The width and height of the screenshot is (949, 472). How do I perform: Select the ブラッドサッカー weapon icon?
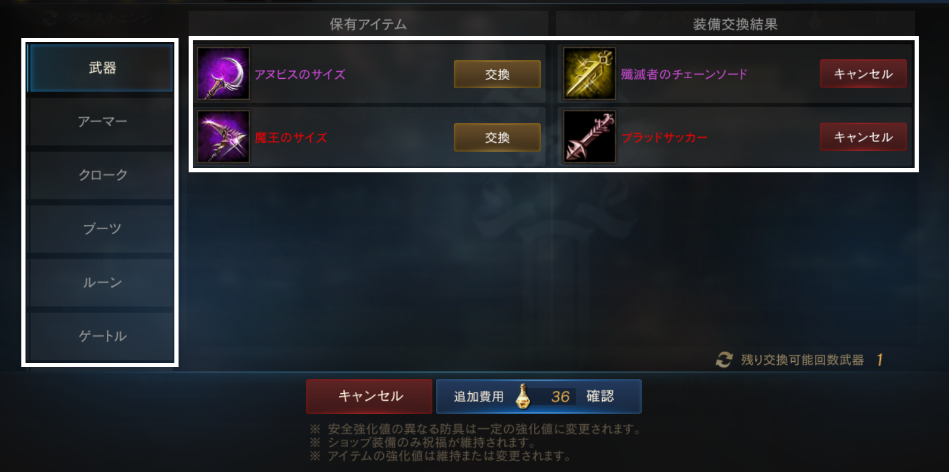590,137
